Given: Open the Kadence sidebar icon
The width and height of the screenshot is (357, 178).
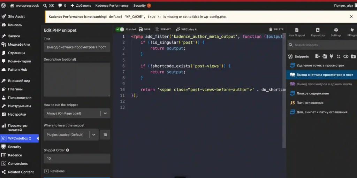Looking at the screenshot, I should point(3,155).
